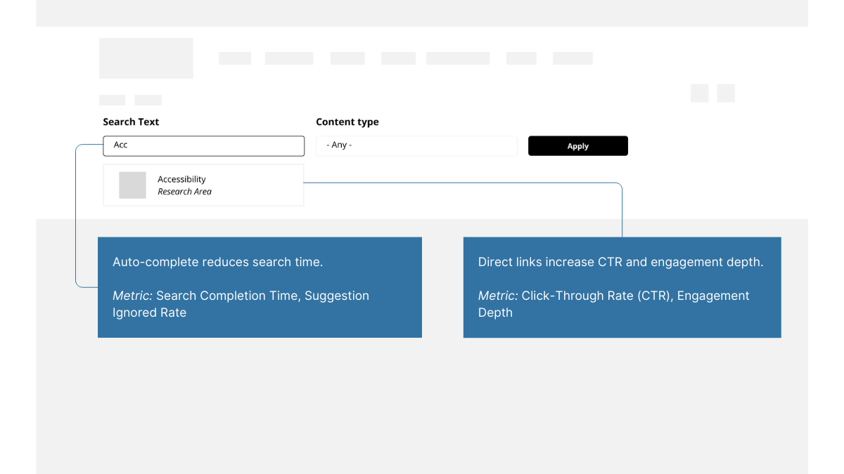Click the last navigation item placeholder
844x474 pixels.
click(x=572, y=58)
